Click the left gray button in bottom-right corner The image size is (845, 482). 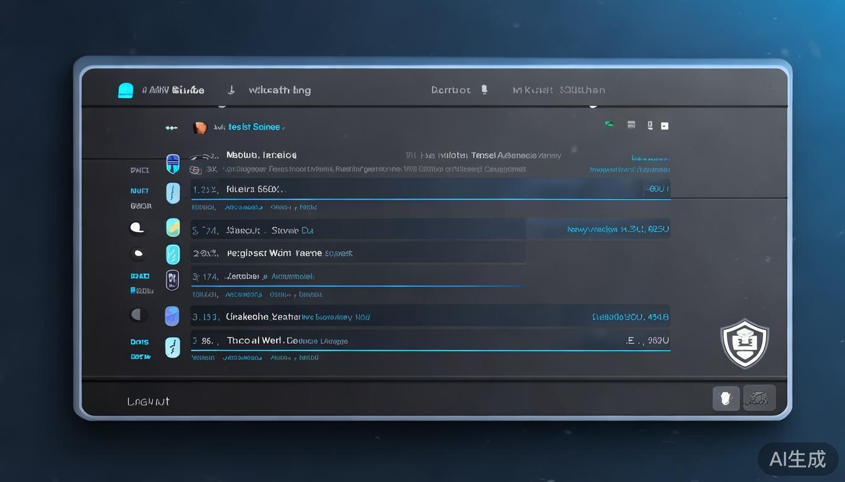(726, 398)
